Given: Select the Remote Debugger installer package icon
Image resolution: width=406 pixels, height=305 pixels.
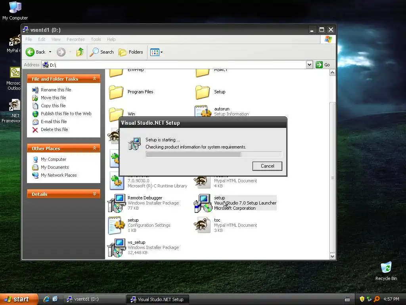Looking at the screenshot, I should [116, 203].
